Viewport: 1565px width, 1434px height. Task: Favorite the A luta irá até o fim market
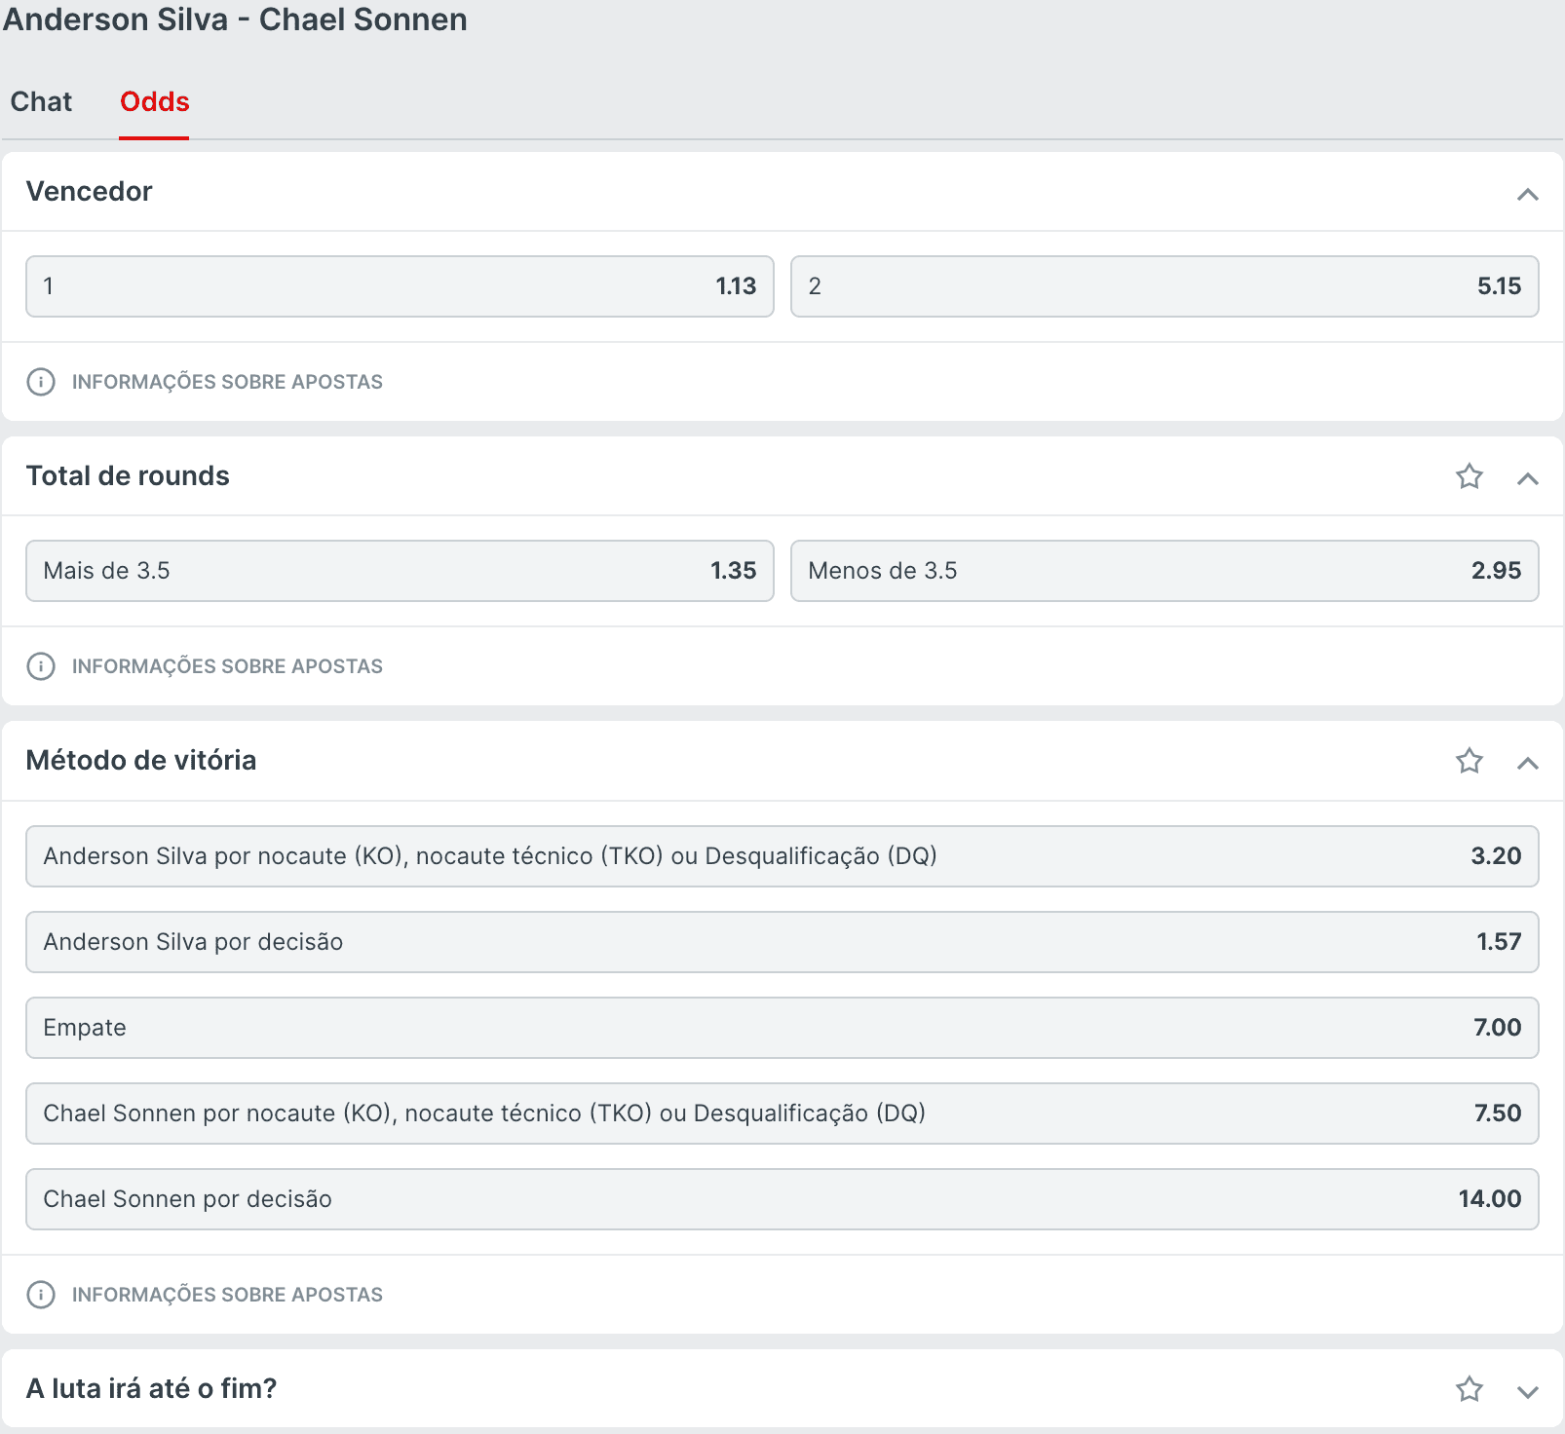pos(1469,1389)
